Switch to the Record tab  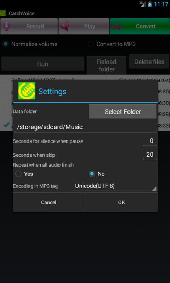tap(29, 26)
